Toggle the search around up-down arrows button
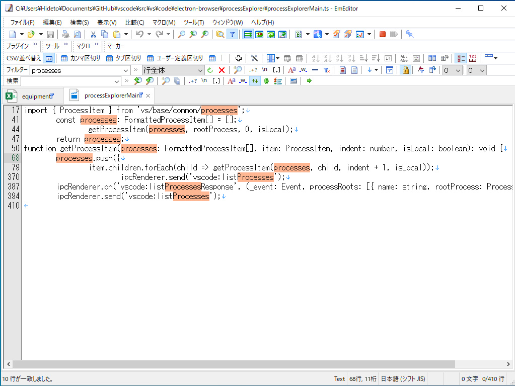 255,81
